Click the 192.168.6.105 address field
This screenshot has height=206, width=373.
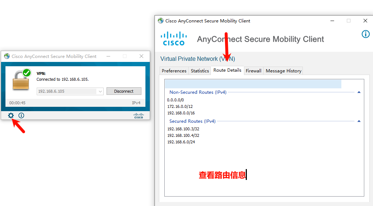tap(67, 91)
